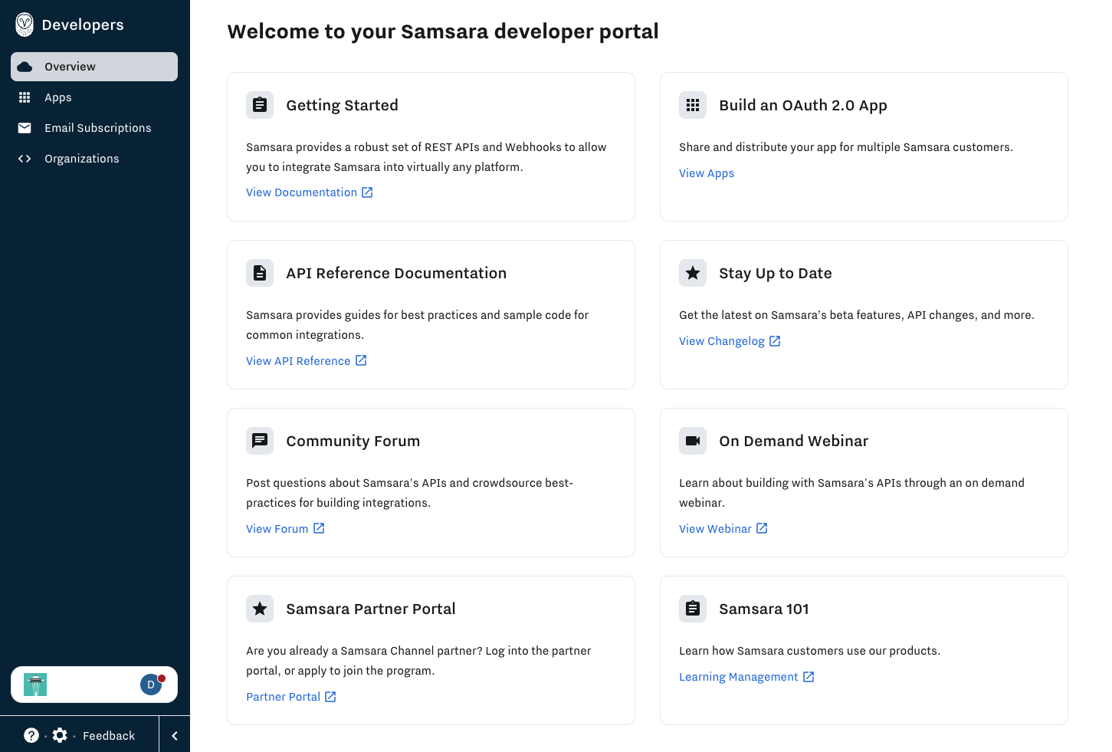1112x752 pixels.
Task: Click the star icon on Stay Up to Date card
Action: (693, 273)
